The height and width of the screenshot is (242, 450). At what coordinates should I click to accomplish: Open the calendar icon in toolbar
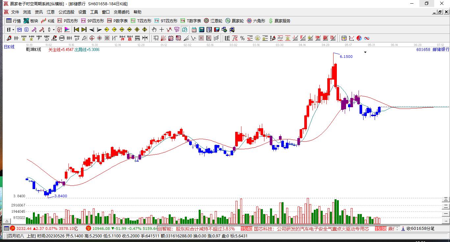(194, 30)
